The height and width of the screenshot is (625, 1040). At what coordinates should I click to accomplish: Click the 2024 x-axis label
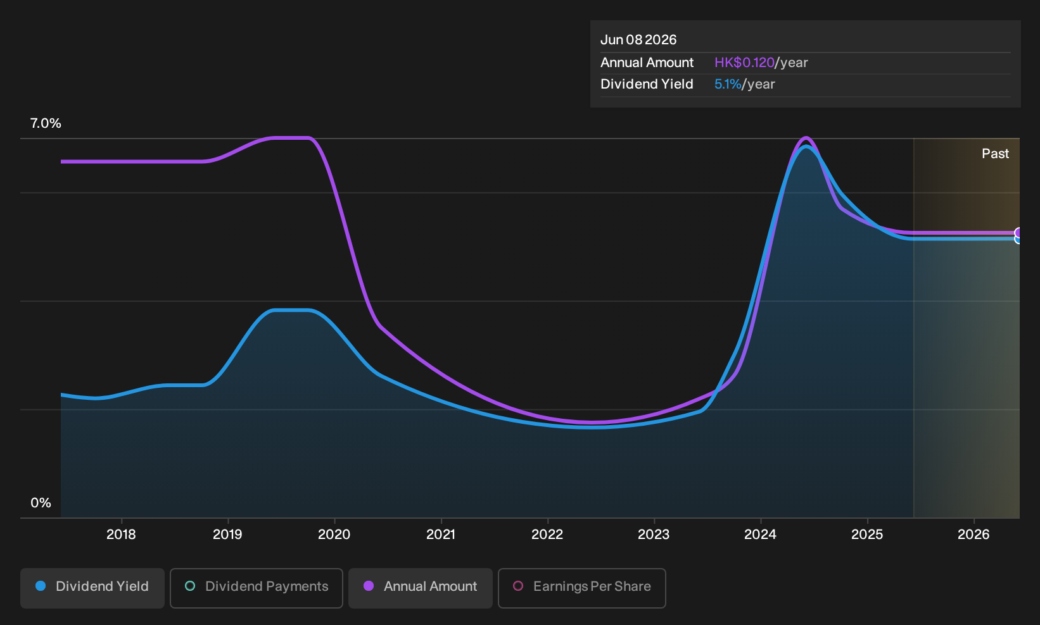760,535
